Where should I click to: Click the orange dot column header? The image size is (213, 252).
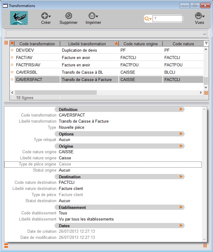tap(12, 43)
